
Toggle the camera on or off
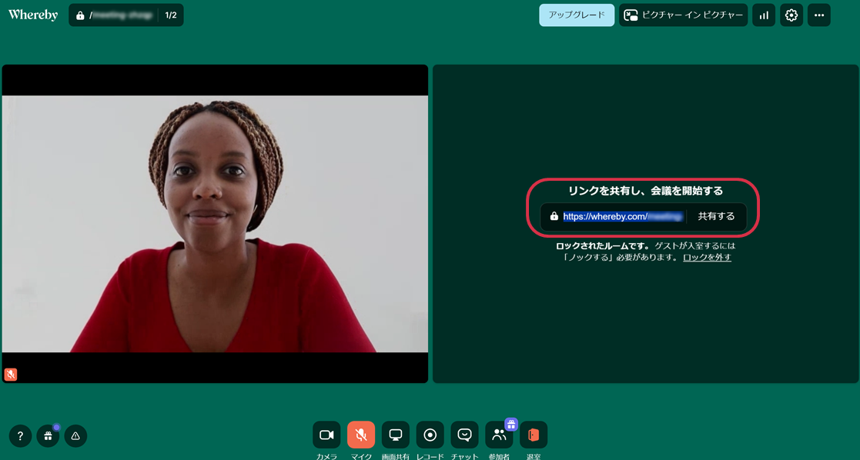click(326, 435)
